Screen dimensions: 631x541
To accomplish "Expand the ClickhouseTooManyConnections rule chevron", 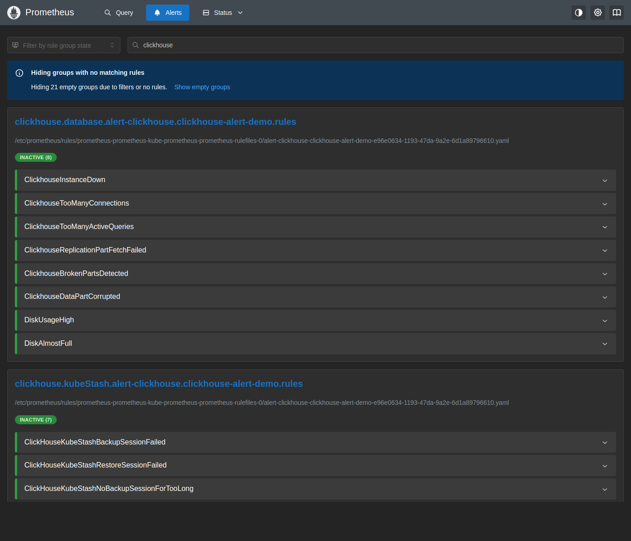I will coord(605,204).
